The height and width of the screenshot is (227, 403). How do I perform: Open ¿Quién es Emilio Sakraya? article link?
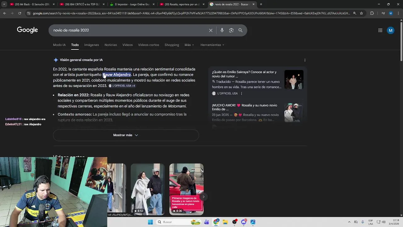(x=244, y=74)
